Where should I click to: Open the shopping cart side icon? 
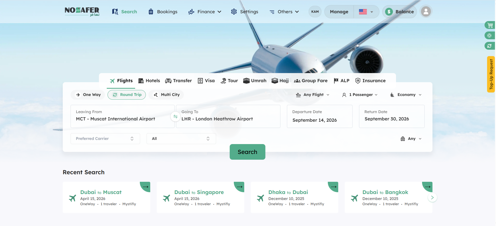click(490, 25)
